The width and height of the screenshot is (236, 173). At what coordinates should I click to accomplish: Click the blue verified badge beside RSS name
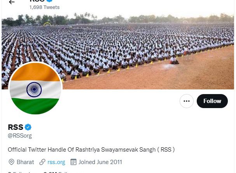coord(28,127)
